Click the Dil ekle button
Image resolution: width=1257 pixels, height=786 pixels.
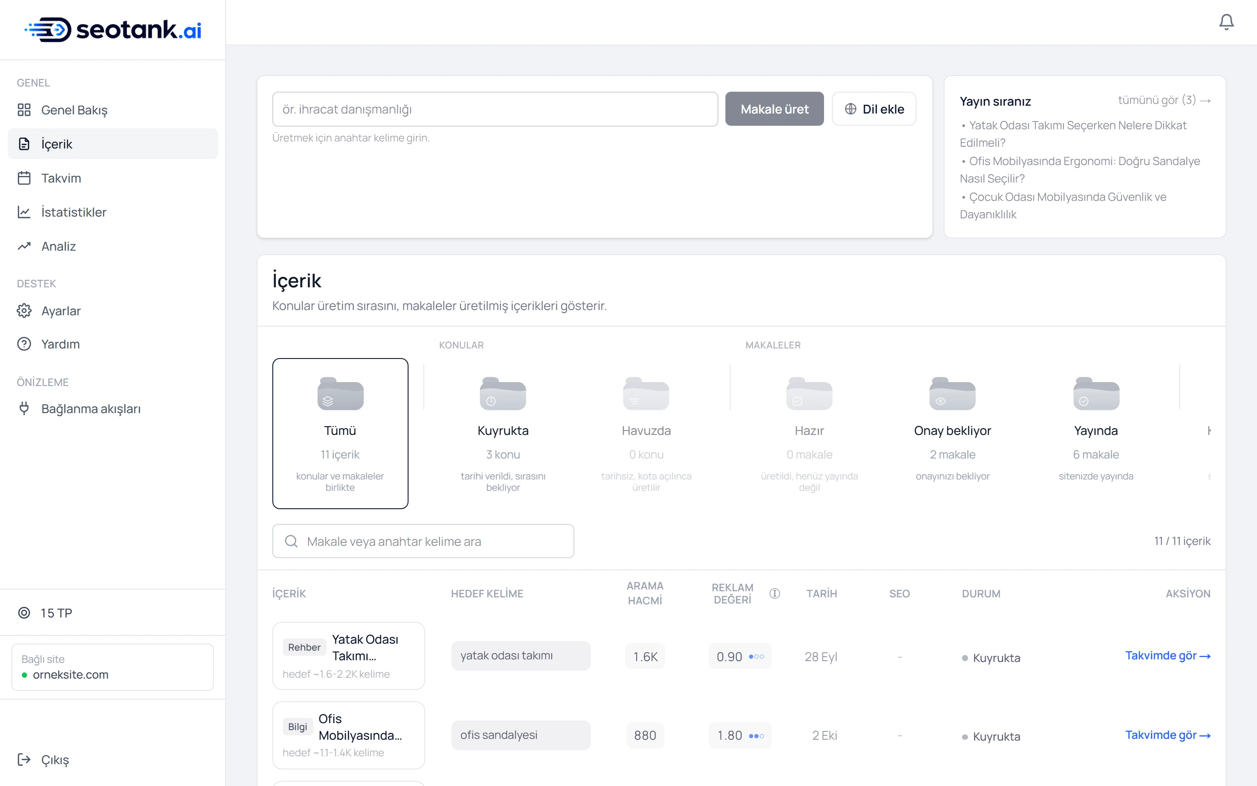click(x=874, y=109)
